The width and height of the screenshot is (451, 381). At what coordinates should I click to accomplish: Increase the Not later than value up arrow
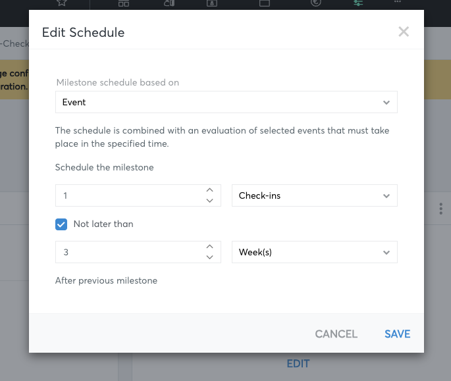coord(209,247)
